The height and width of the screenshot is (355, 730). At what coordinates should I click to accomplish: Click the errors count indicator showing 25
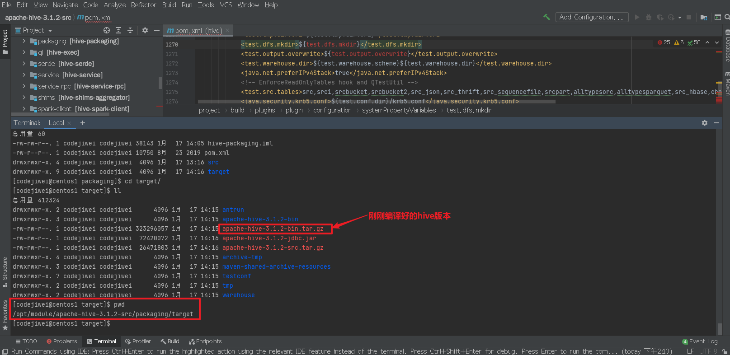(664, 42)
